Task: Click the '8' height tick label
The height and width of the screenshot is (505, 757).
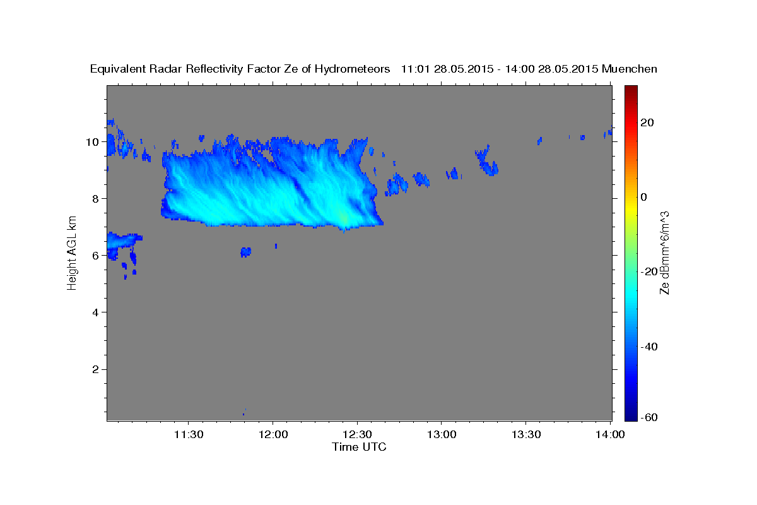Action: (x=97, y=199)
